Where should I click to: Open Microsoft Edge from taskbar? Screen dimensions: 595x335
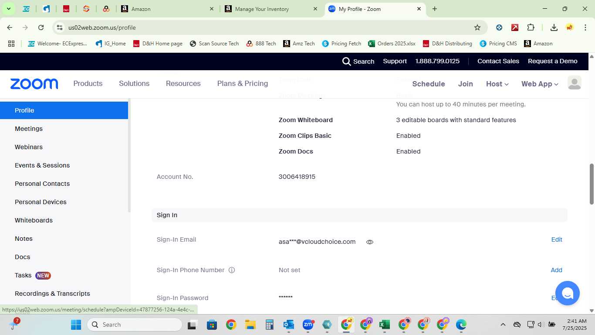pos(461,325)
